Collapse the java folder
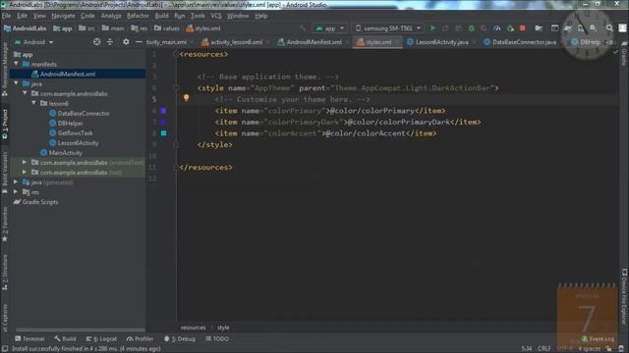 (x=16, y=83)
